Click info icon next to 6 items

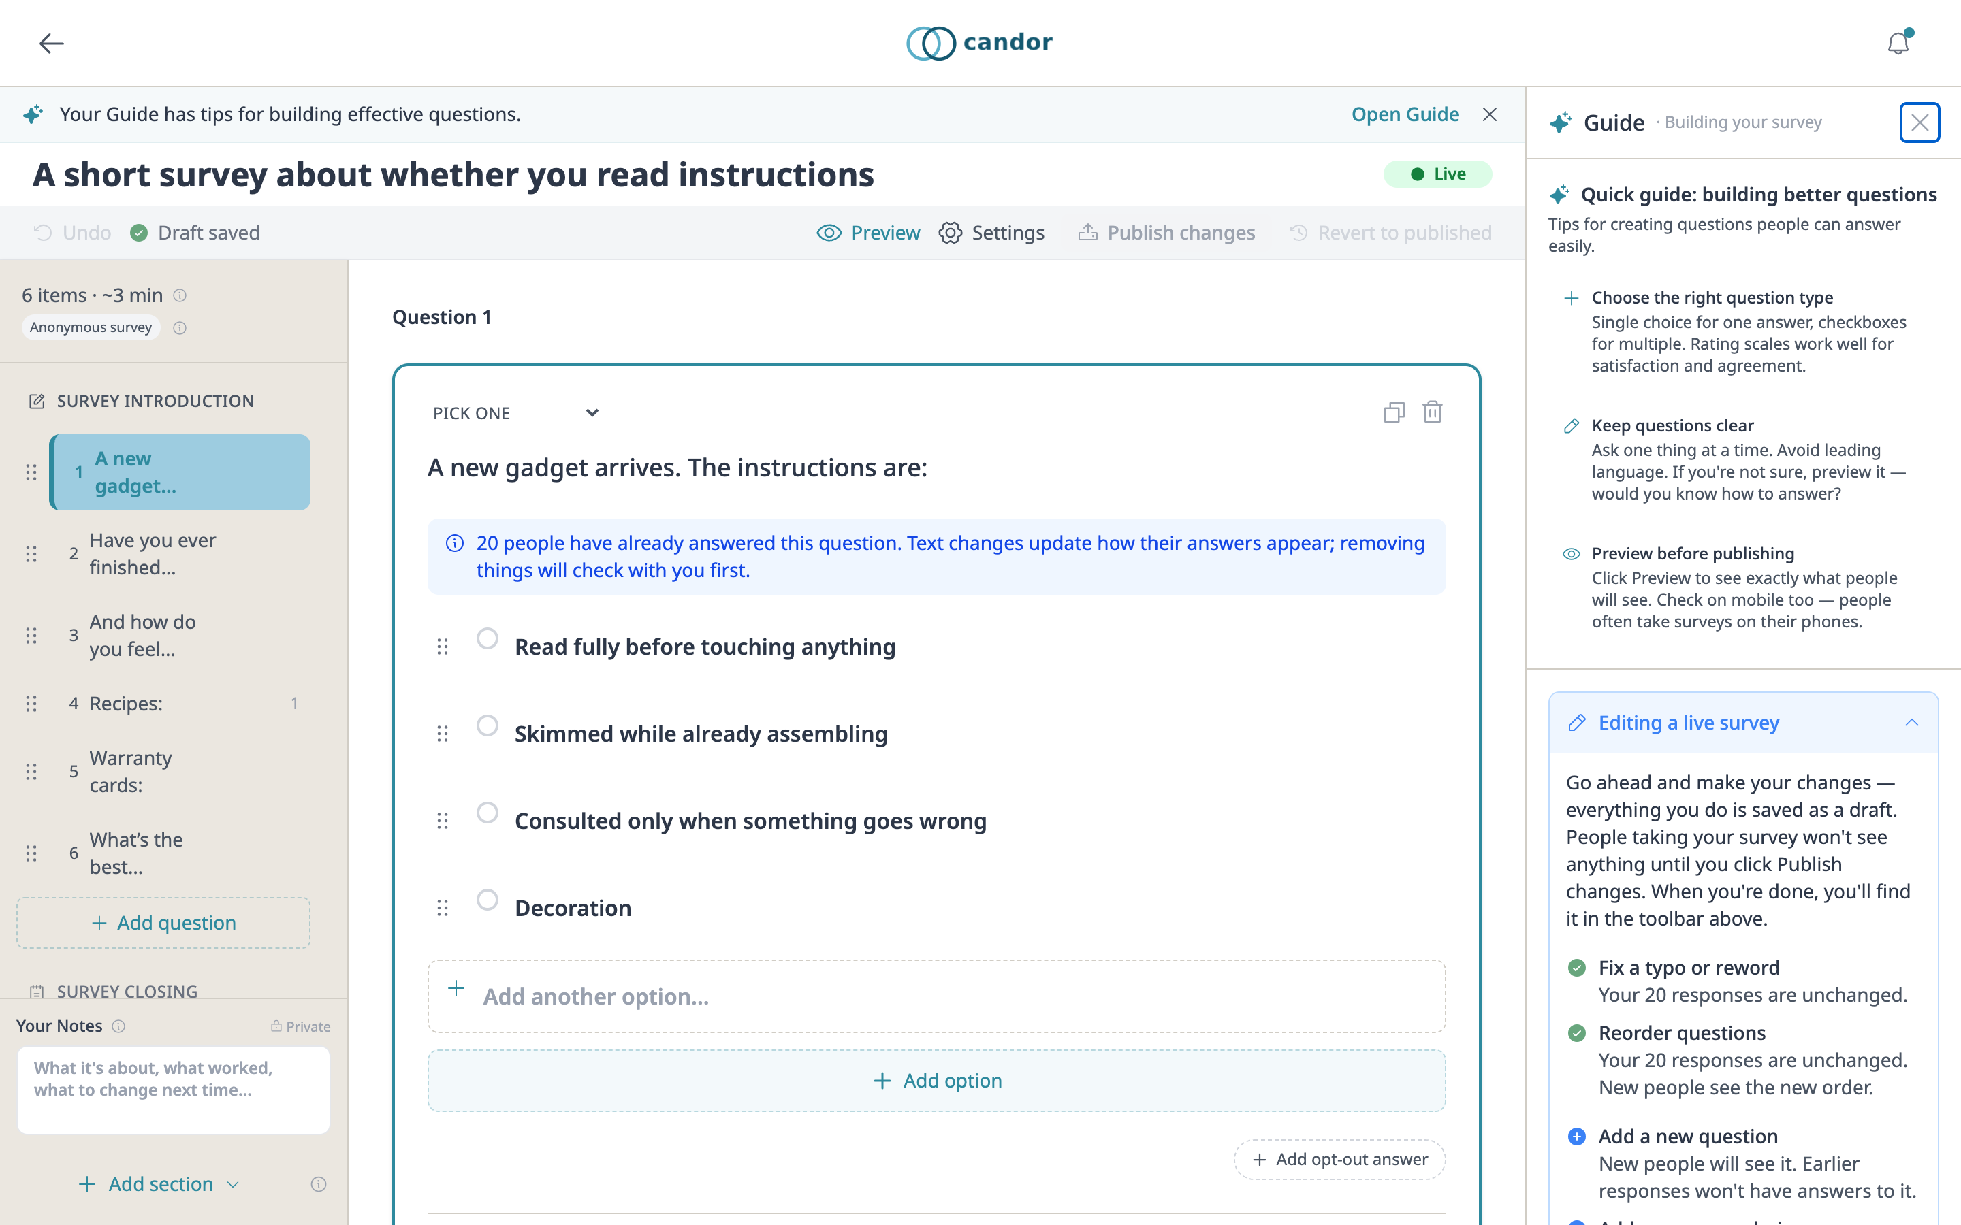[180, 296]
